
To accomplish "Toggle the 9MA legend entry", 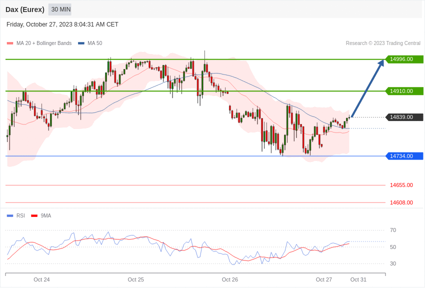I will [41, 215].
